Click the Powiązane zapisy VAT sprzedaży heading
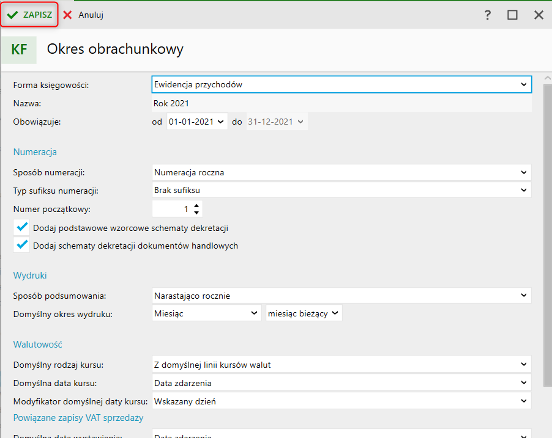The image size is (552, 438). 78,418
